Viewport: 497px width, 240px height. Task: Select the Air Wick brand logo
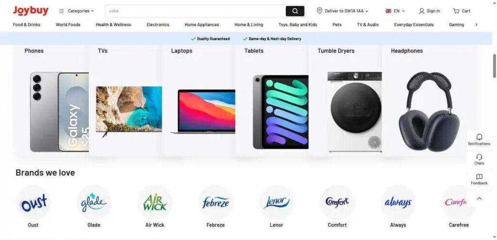point(155,202)
